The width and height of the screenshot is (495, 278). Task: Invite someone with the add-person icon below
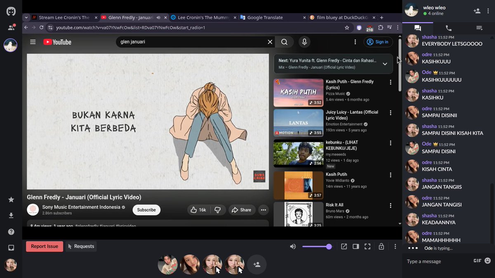(257, 264)
